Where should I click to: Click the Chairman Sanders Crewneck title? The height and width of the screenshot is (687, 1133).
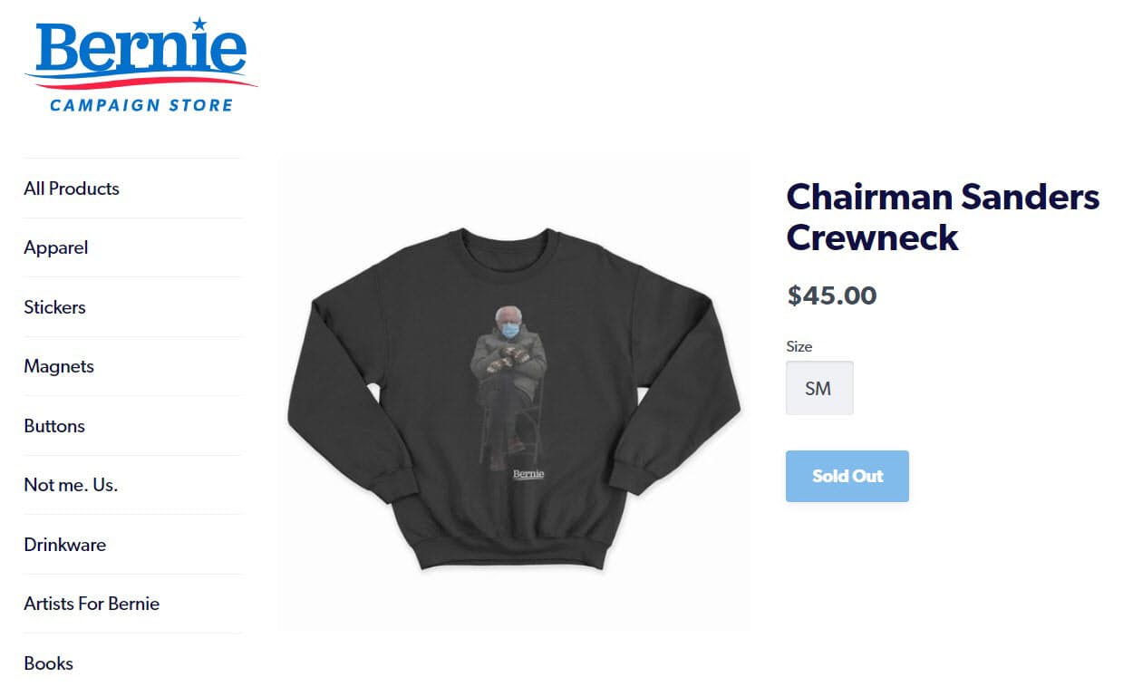pyautogui.click(x=943, y=217)
